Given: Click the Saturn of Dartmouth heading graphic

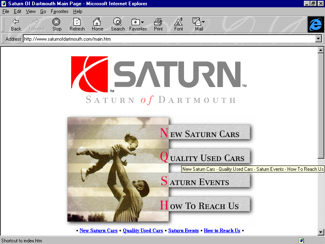Looking at the screenshot, I should coord(160,100).
